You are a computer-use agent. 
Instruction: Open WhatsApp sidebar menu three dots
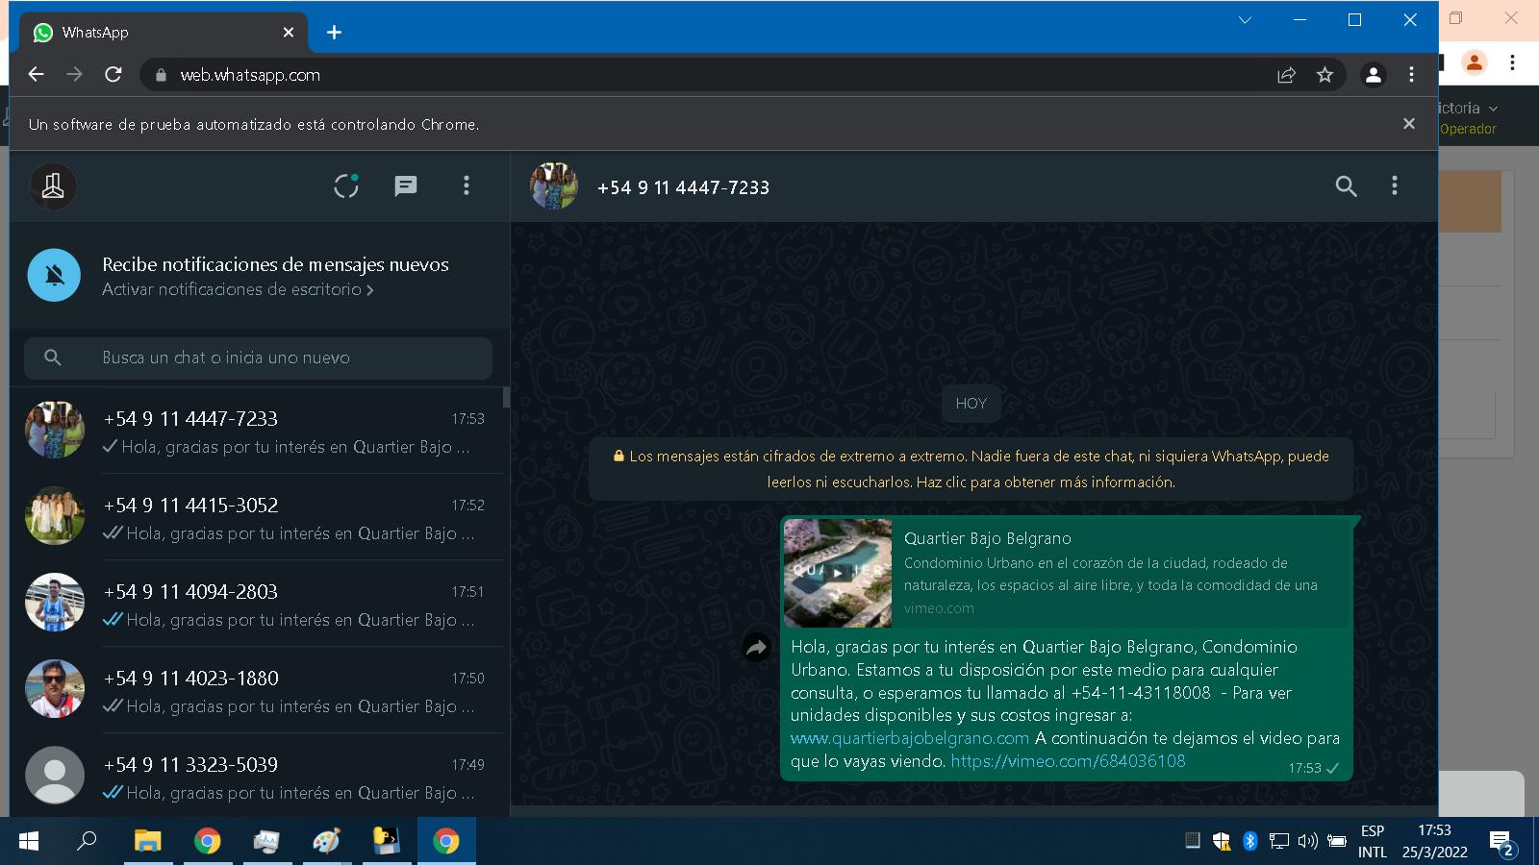click(x=467, y=185)
